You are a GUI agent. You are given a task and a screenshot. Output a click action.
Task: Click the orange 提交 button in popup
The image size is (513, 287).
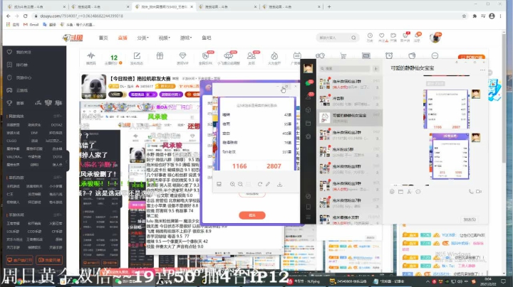pyautogui.click(x=252, y=215)
